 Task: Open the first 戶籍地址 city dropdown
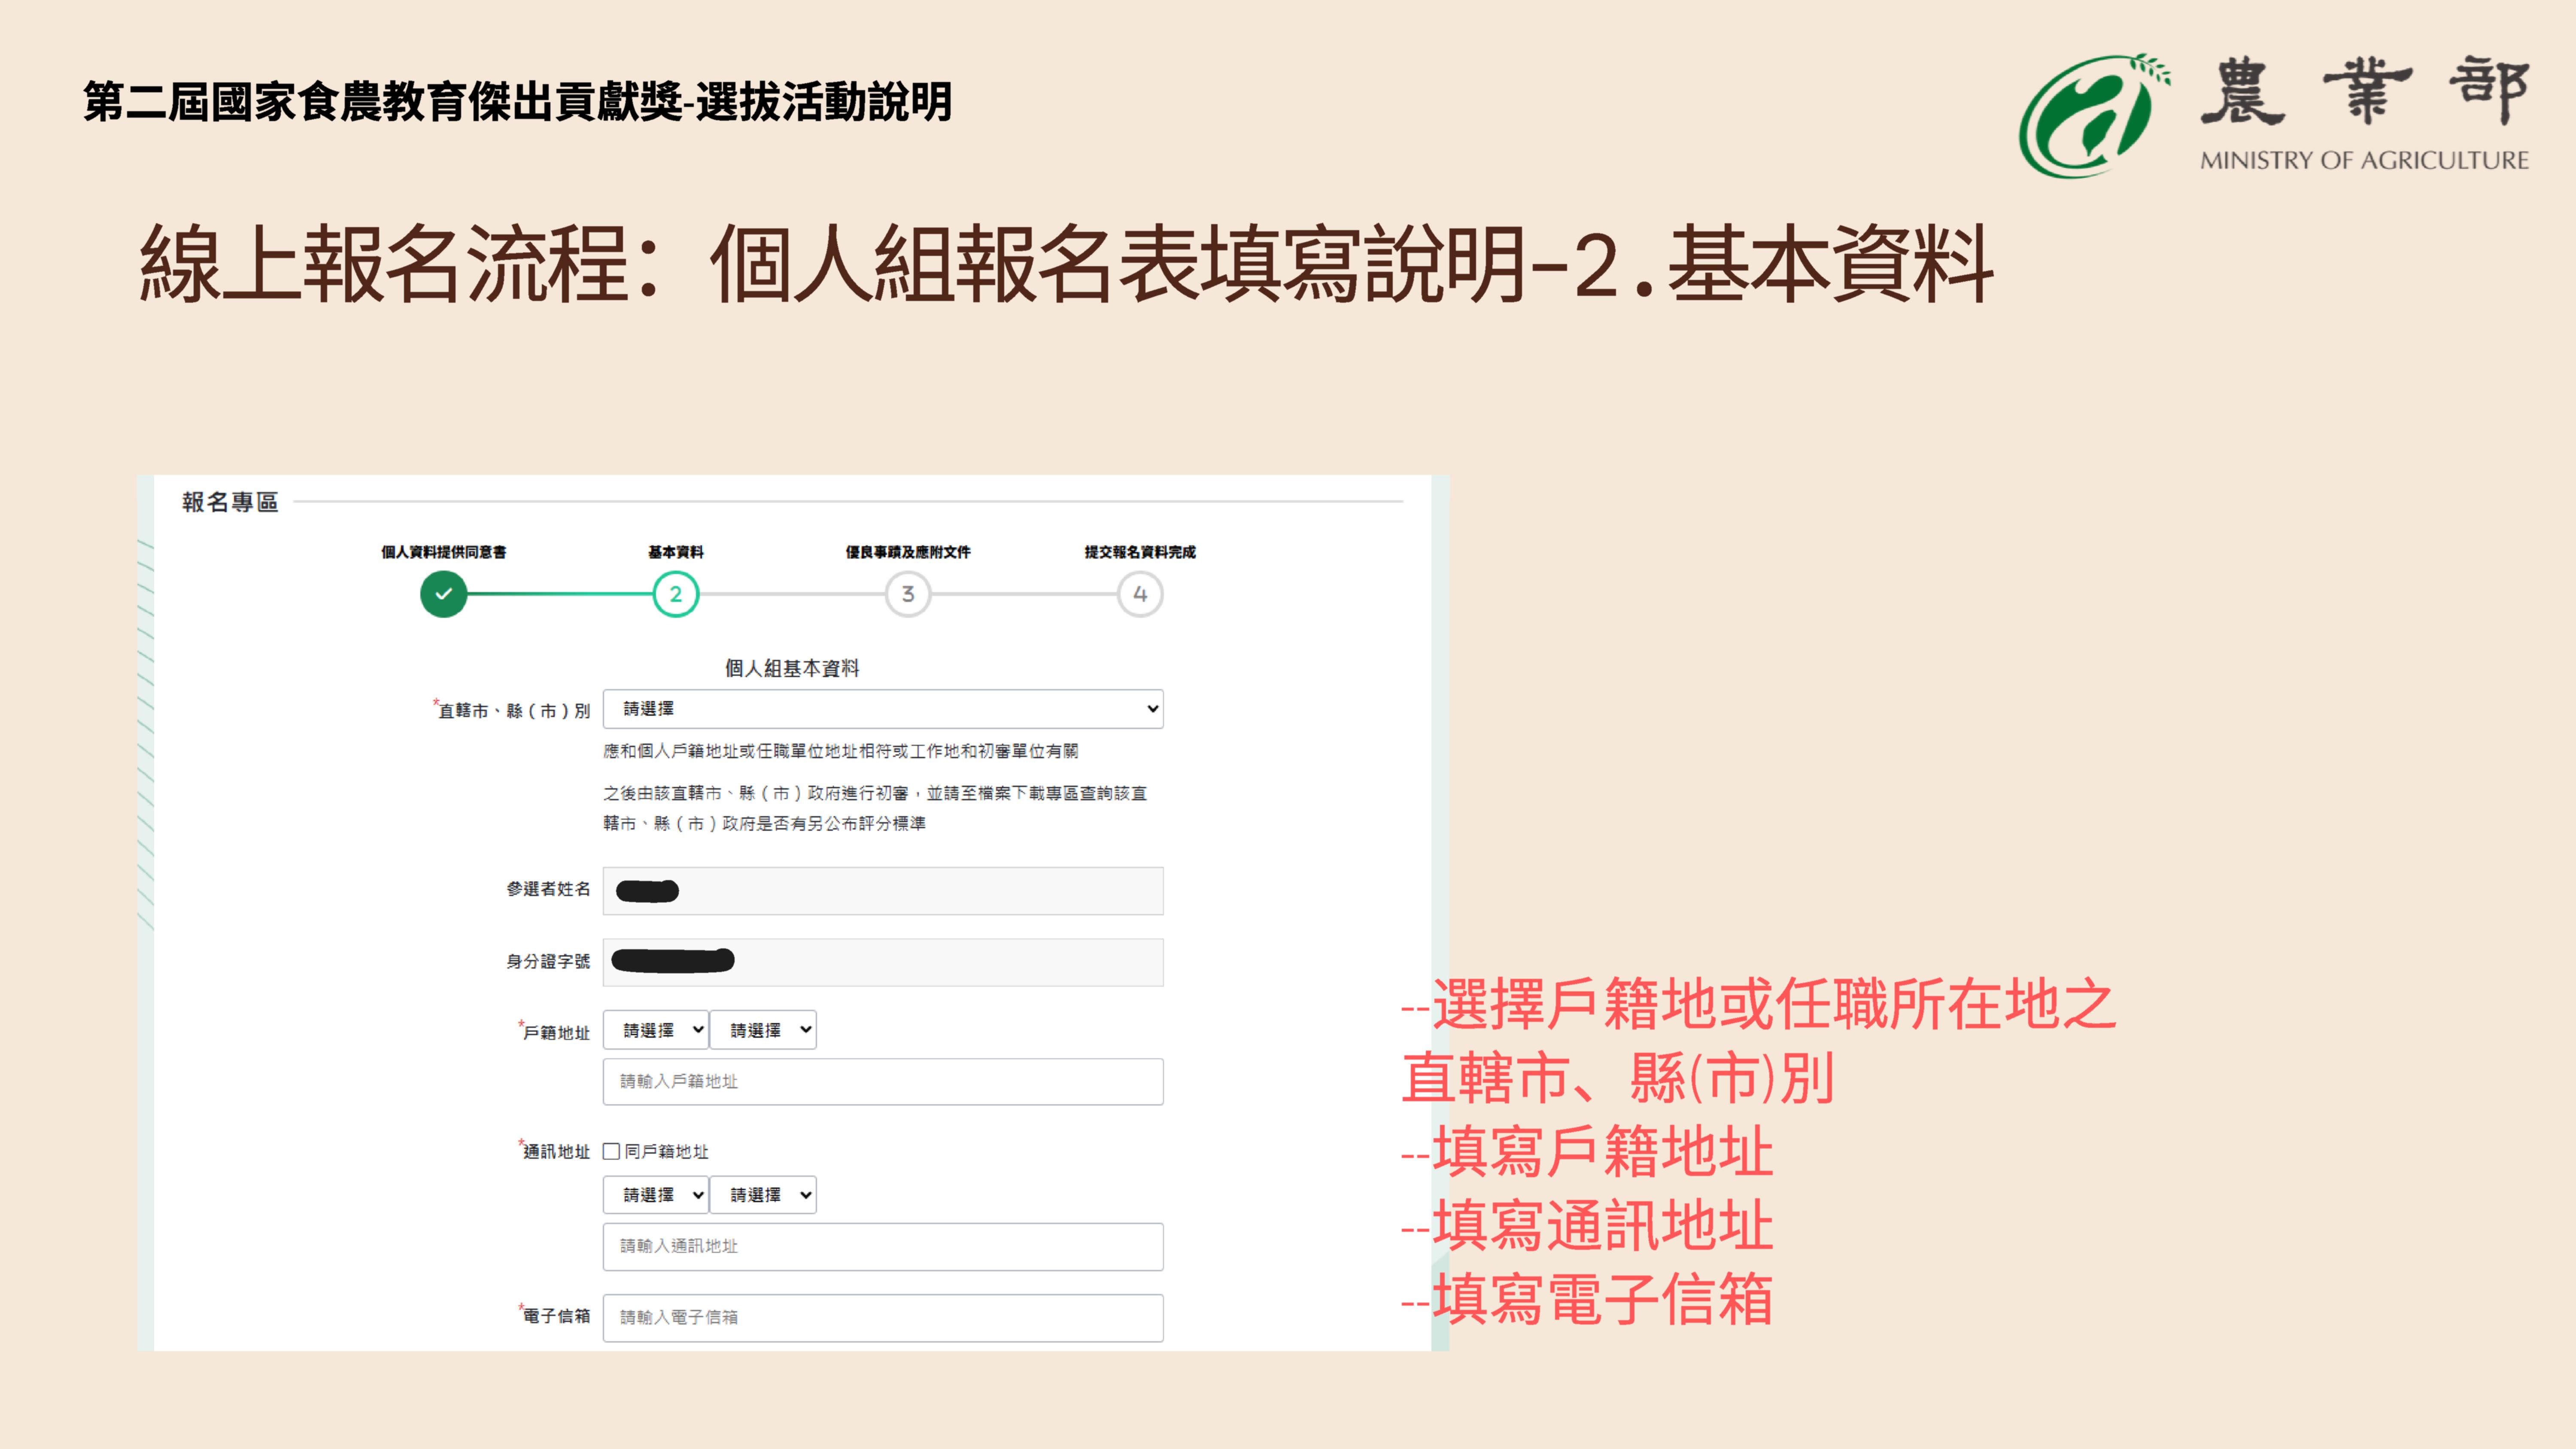(x=656, y=1030)
